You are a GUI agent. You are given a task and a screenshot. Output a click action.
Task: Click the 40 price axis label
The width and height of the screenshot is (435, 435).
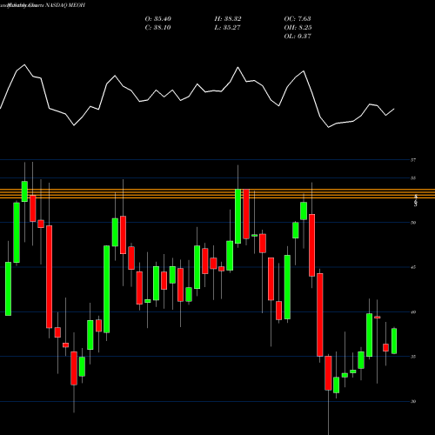(413, 312)
